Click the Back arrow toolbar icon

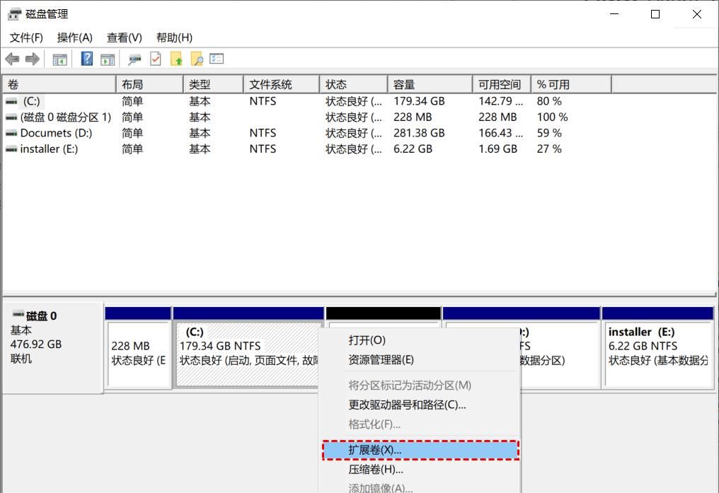pyautogui.click(x=12, y=59)
